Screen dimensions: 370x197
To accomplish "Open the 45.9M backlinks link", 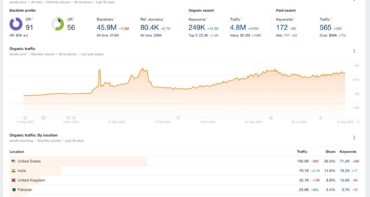I will coord(107,27).
